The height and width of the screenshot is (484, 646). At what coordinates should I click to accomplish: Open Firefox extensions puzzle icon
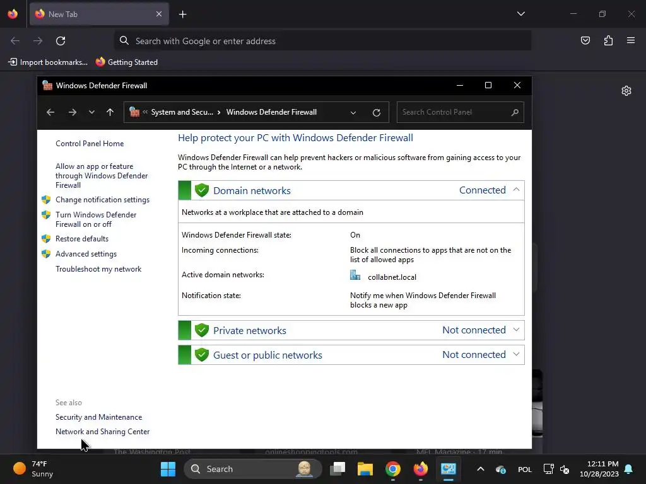(608, 40)
